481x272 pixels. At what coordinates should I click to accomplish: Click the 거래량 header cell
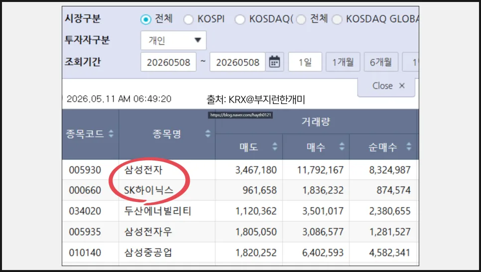(316, 122)
